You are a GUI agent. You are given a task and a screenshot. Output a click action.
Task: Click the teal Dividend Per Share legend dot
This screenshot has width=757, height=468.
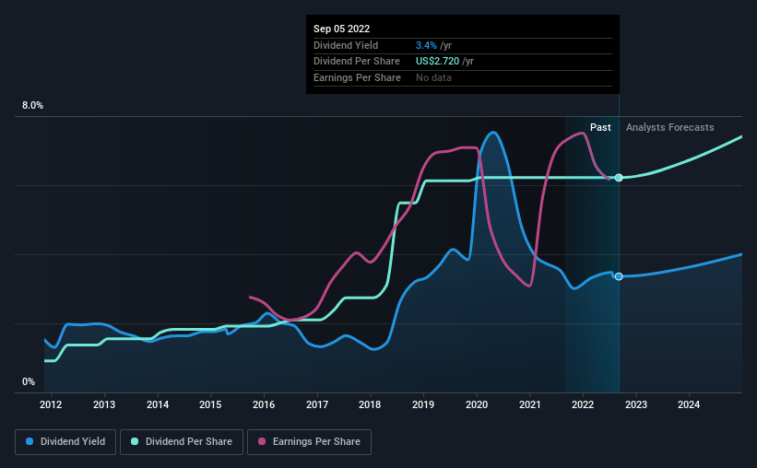pyautogui.click(x=135, y=441)
